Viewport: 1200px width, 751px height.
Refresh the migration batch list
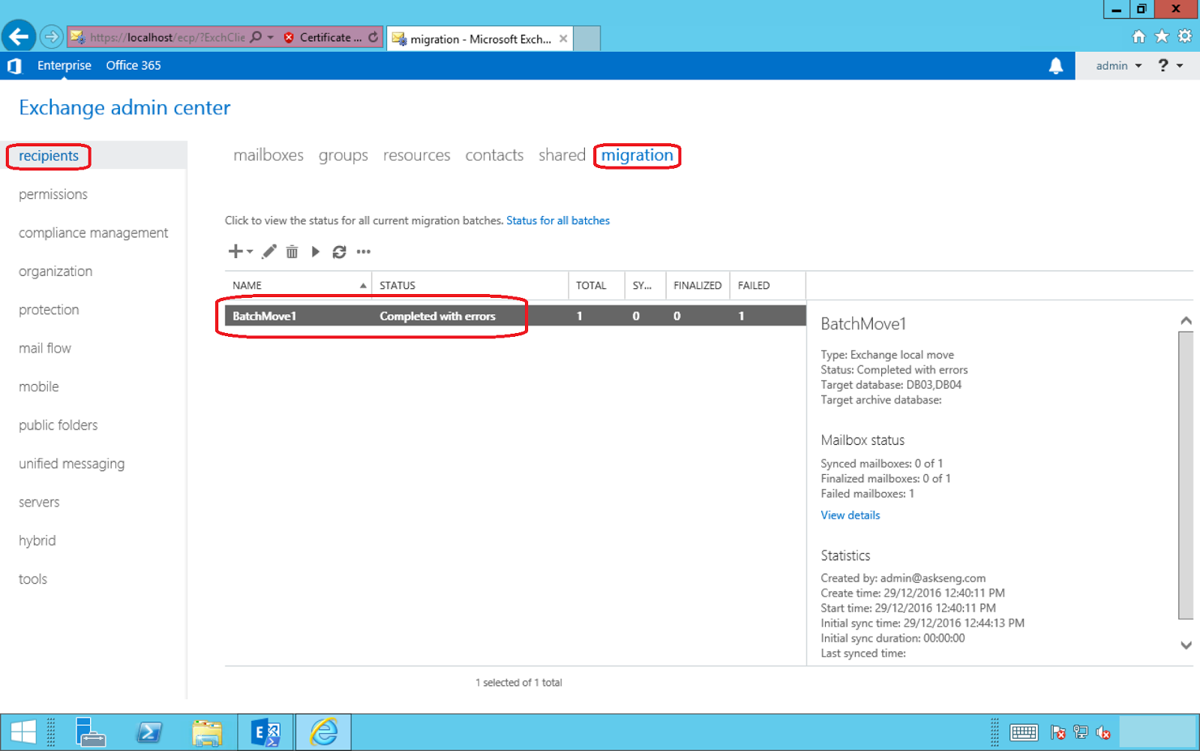(x=339, y=251)
